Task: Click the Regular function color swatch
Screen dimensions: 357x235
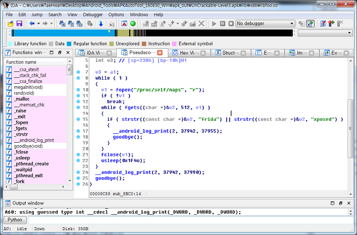Action: pyautogui.click(x=69, y=43)
